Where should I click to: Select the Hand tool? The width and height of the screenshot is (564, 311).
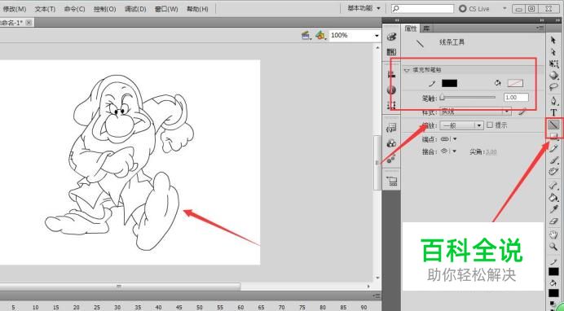[553, 234]
